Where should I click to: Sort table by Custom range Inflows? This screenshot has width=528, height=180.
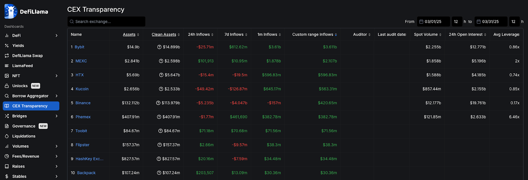coord(314,35)
